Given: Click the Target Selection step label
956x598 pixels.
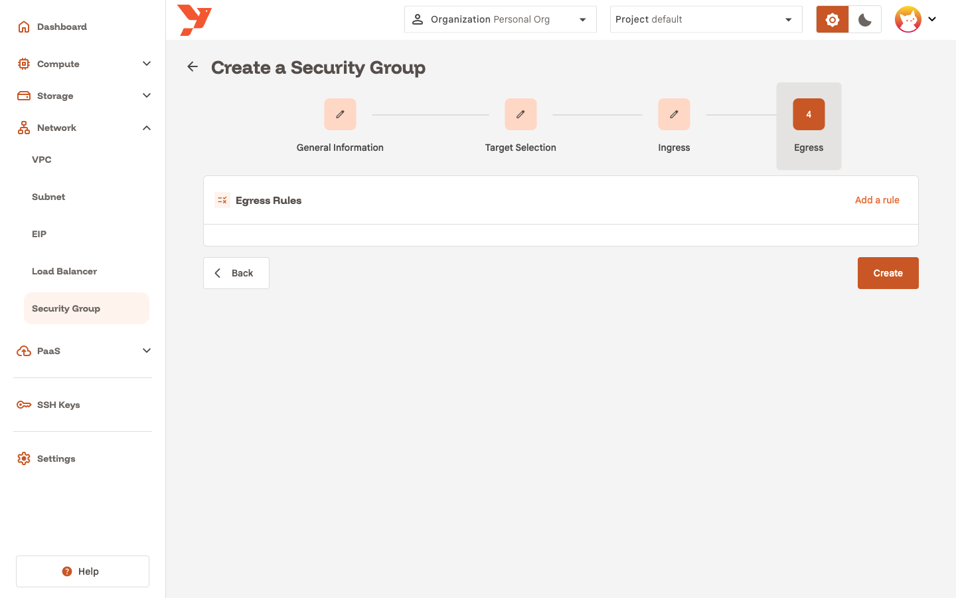Looking at the screenshot, I should (x=520, y=148).
